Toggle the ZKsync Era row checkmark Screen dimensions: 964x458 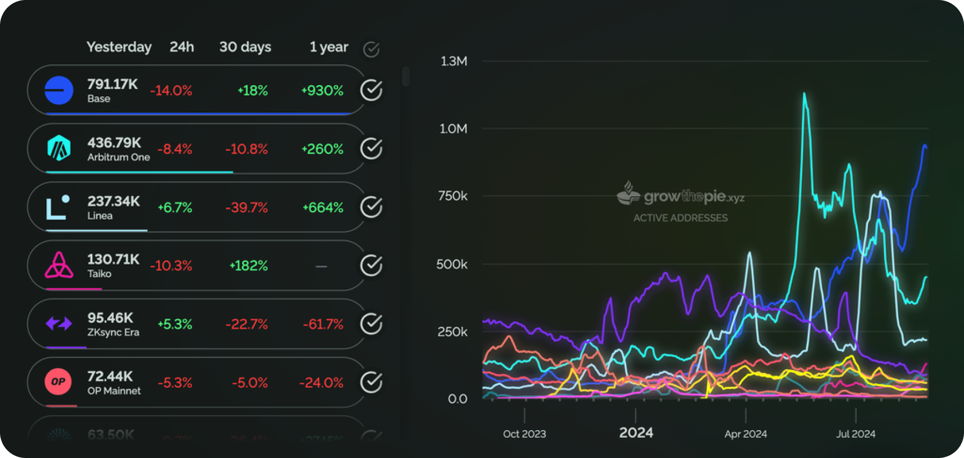[371, 324]
